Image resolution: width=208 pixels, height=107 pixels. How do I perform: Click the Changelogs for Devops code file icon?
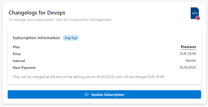tap(195, 13)
